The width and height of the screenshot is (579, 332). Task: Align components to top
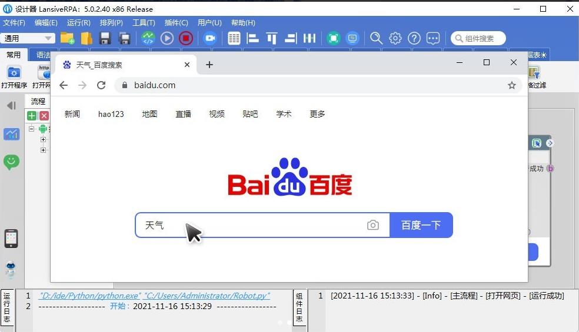[272, 38]
